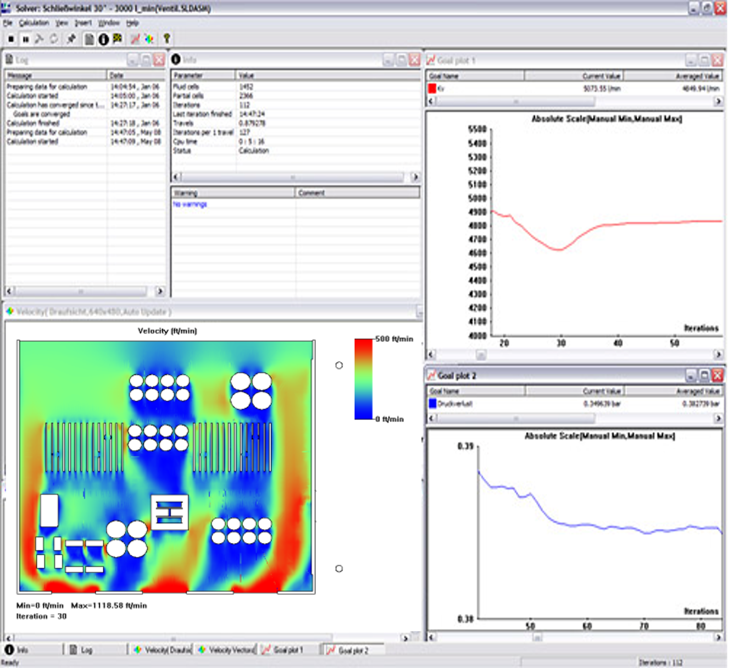The height and width of the screenshot is (668, 739).
Task: Click the yellow question mark help icon
Action: click(x=167, y=39)
